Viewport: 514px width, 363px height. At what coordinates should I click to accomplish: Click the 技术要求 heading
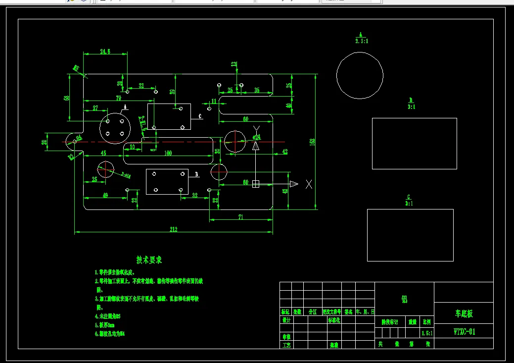point(149,260)
